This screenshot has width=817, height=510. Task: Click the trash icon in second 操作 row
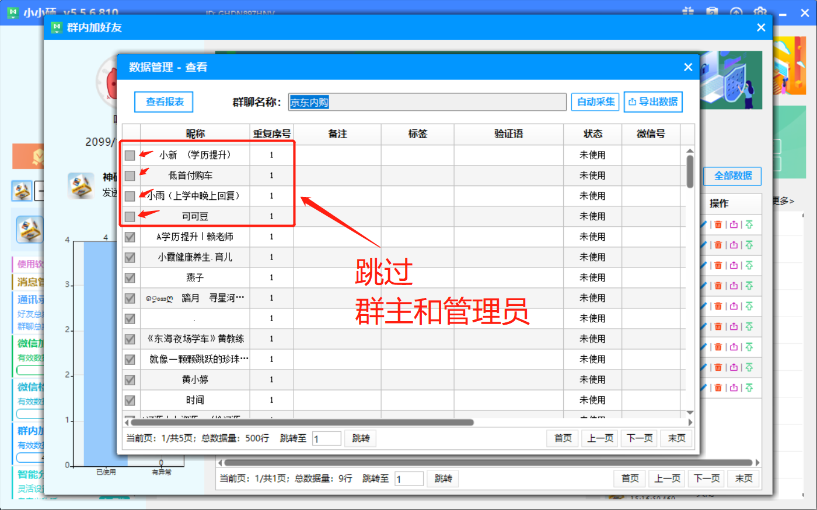718,245
